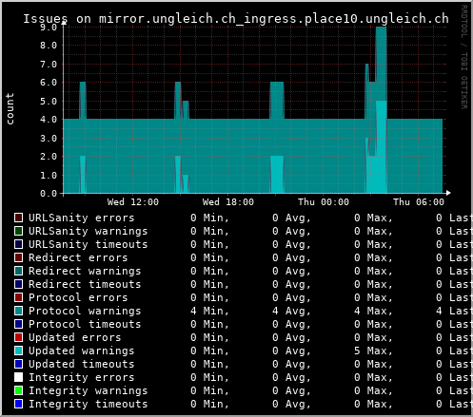The width and height of the screenshot is (473, 417).
Task: Click the Thu 00:00 time axis label
Action: tap(324, 202)
